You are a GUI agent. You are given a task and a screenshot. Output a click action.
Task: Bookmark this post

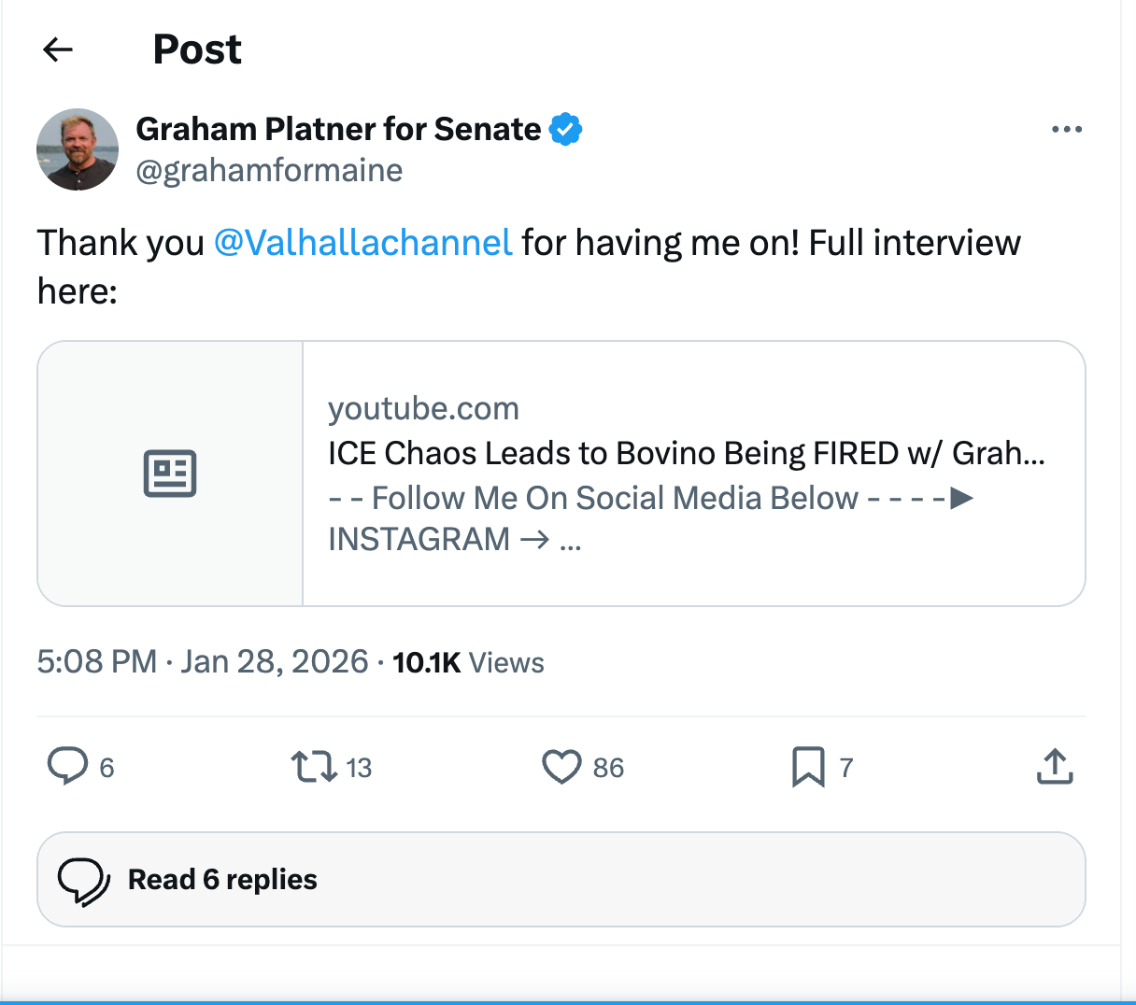(808, 767)
